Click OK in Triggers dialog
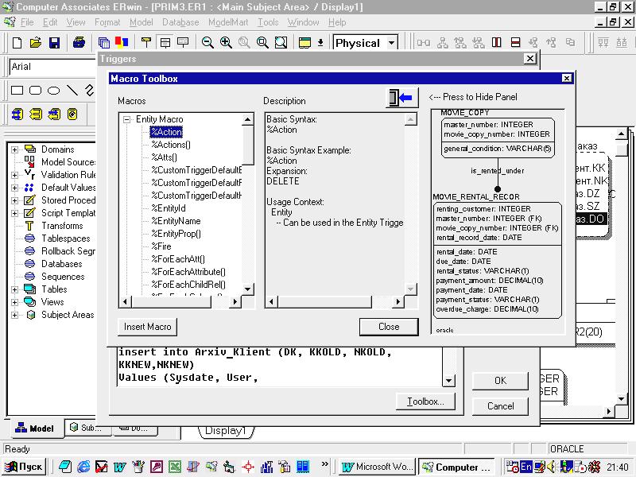The height and width of the screenshot is (477, 636). point(500,381)
